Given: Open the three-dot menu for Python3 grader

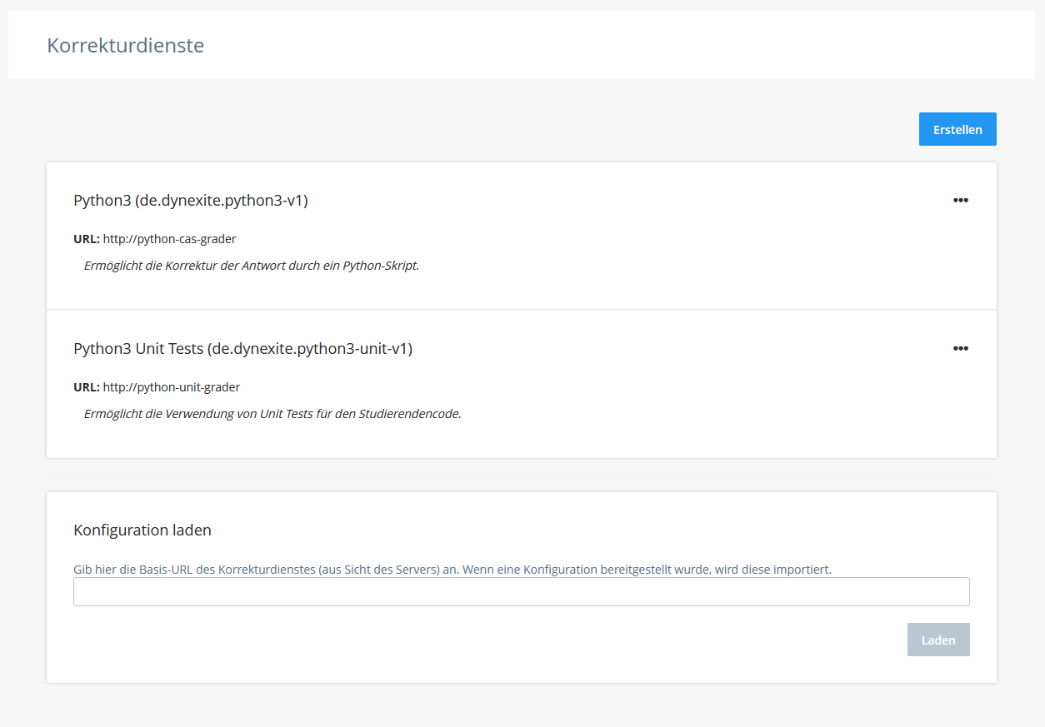Looking at the screenshot, I should (961, 200).
